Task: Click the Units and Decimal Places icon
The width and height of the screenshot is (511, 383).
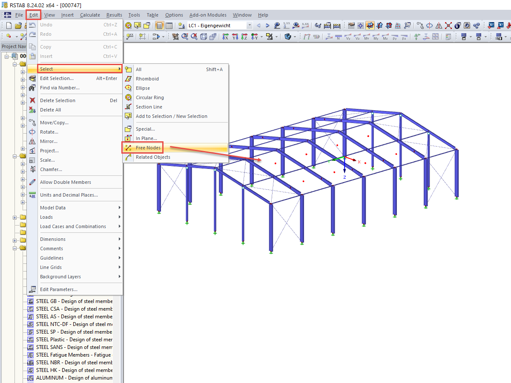Action: pyautogui.click(x=32, y=195)
